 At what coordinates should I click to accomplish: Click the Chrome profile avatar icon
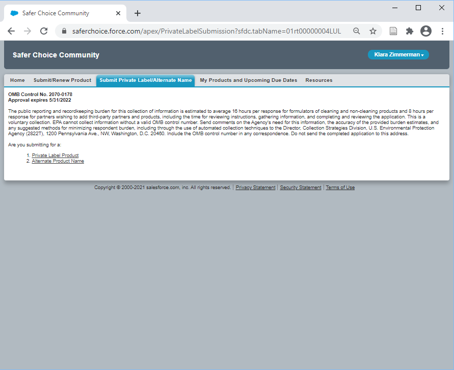(426, 31)
